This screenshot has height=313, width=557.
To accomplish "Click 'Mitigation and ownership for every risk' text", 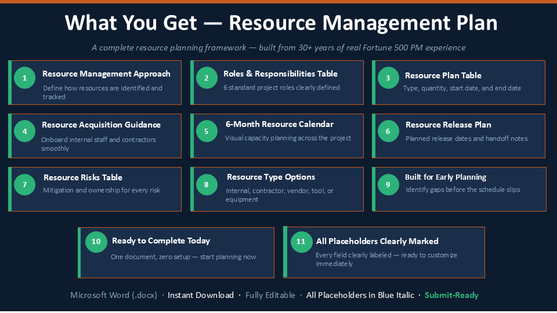I will point(101,190).
